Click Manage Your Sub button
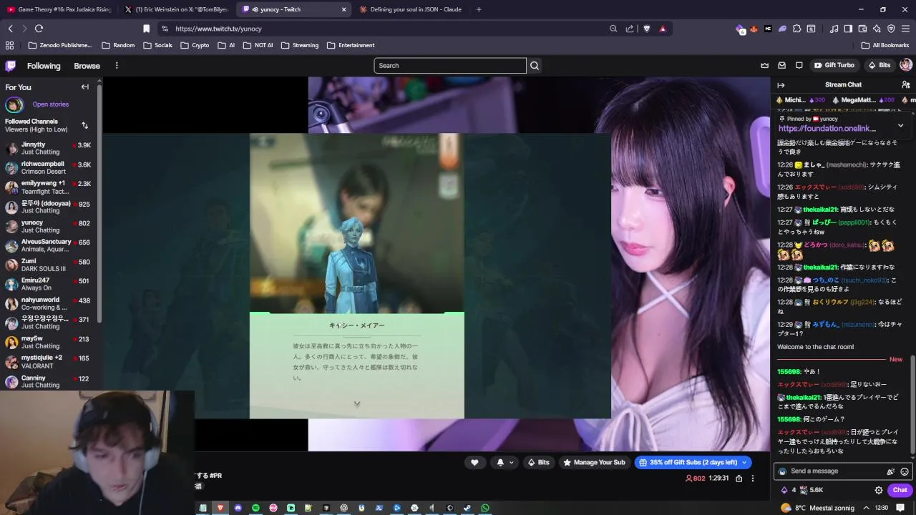The width and height of the screenshot is (916, 515). pos(594,463)
